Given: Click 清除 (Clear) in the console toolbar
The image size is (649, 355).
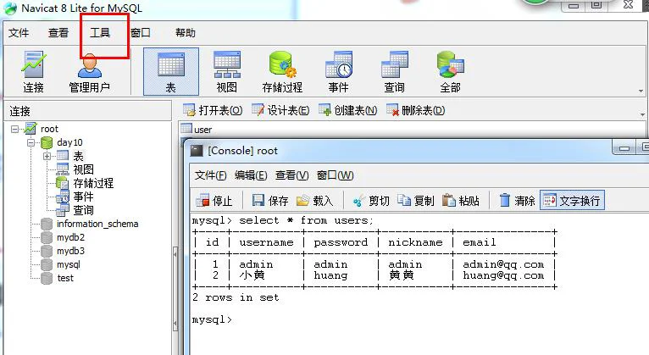Looking at the screenshot, I should 517,201.
